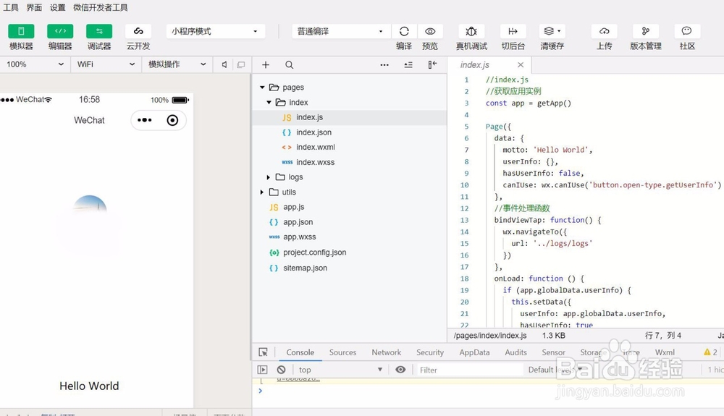The height and width of the screenshot is (416, 724).
Task: Open 版本管理 version management
Action: (646, 31)
